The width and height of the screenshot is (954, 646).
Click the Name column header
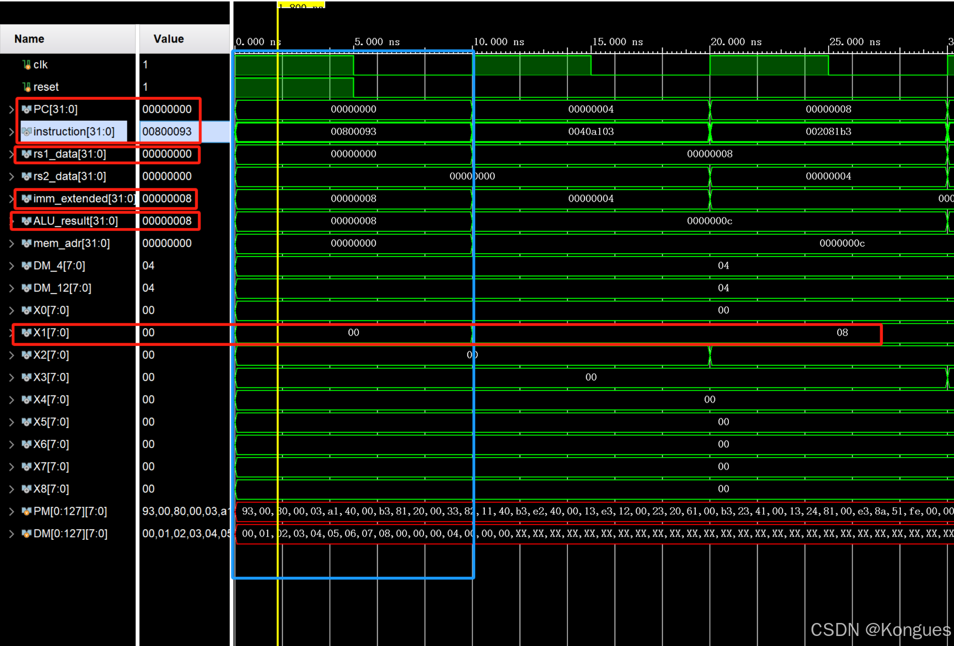click(68, 39)
